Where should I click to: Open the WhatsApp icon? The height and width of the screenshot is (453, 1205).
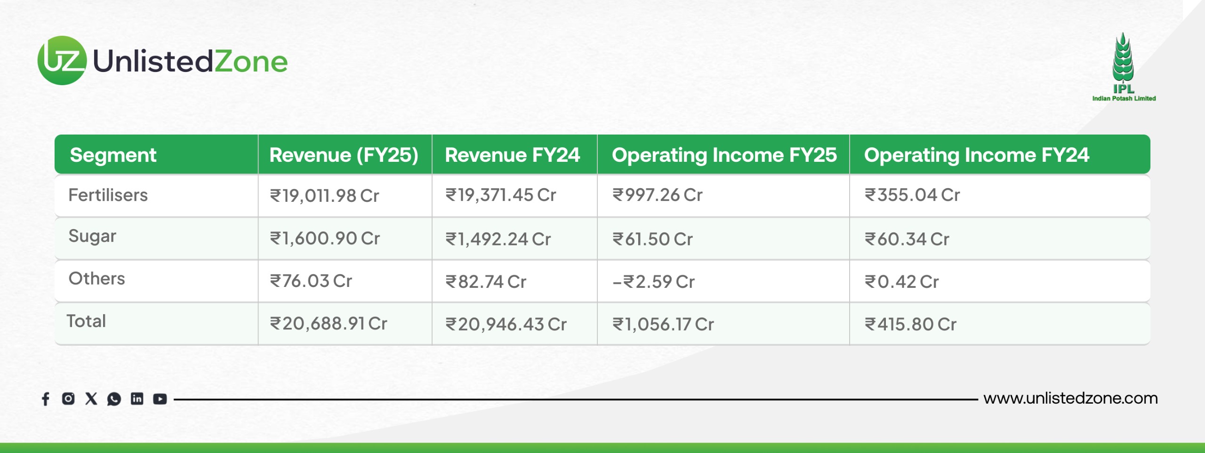pyautogui.click(x=114, y=399)
